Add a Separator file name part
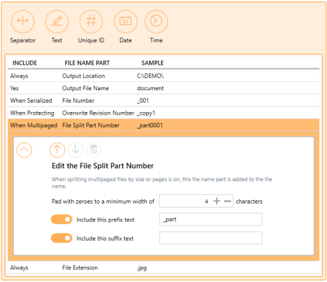Viewport: 327px width, 282px height. (22, 21)
